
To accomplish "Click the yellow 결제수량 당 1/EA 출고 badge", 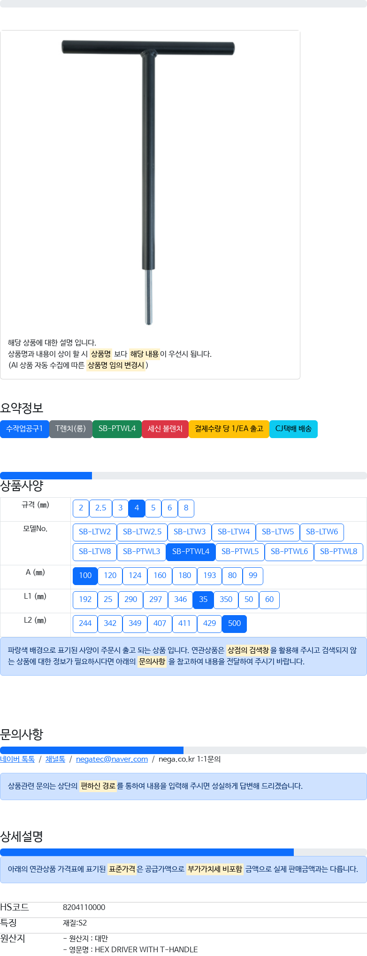I will tap(229, 429).
